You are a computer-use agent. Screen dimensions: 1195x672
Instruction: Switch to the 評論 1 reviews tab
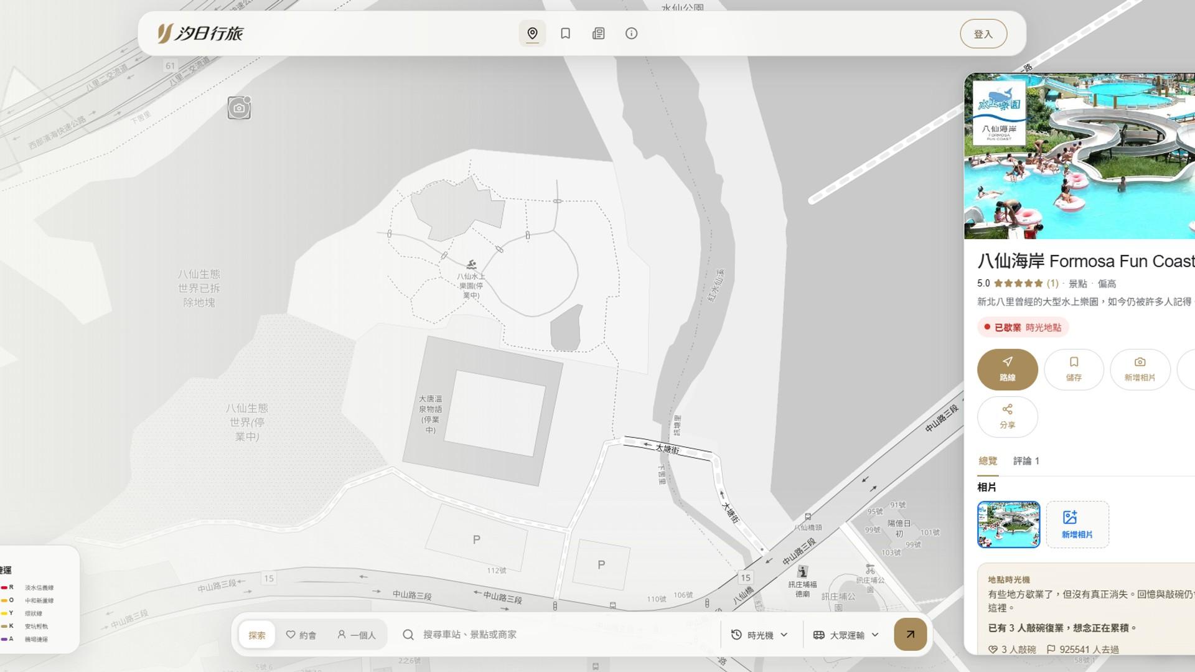(1026, 461)
